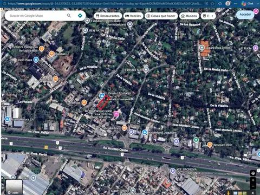The image size is (260, 195).
Task: Expand the bottom imagery strip arrow
Action: point(252,193)
